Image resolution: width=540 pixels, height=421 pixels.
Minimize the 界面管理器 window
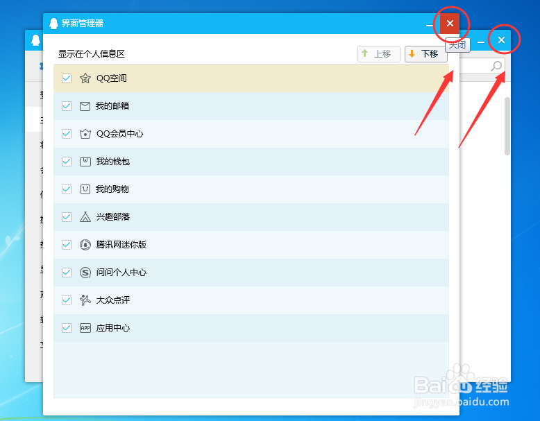pyautogui.click(x=430, y=25)
